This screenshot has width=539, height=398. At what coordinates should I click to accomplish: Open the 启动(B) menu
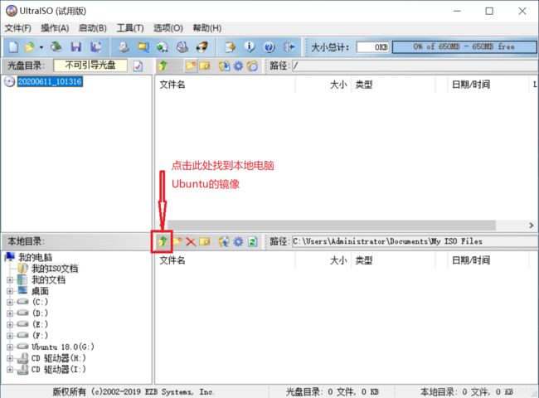coord(93,28)
